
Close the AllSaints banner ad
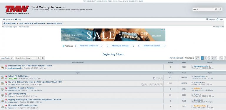[164, 29]
